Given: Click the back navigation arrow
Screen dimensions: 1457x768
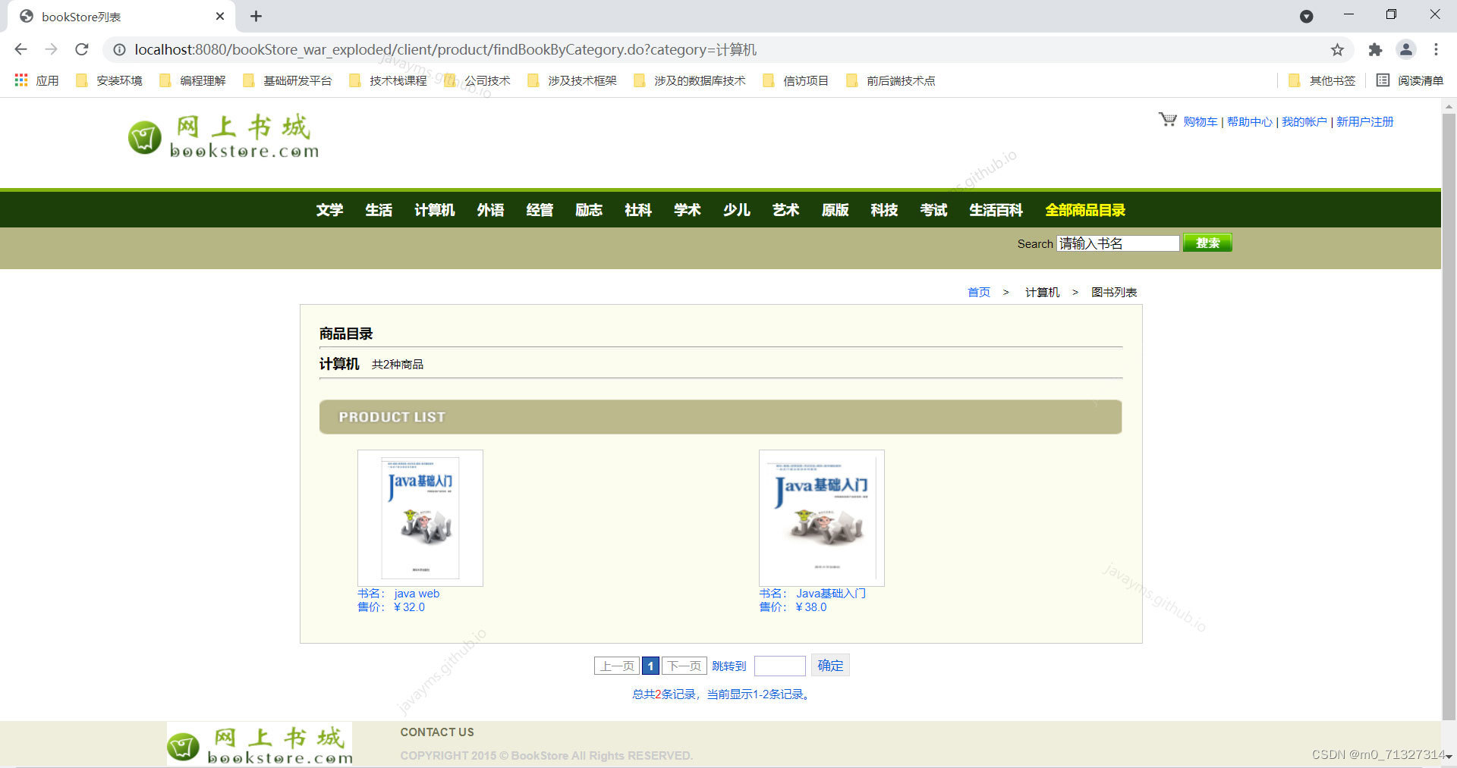Looking at the screenshot, I should tap(20, 49).
